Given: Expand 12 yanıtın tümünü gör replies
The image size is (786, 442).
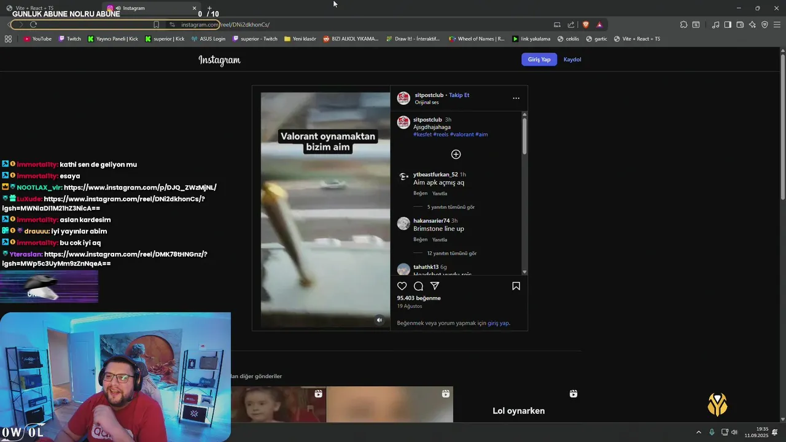Looking at the screenshot, I should coord(452,253).
